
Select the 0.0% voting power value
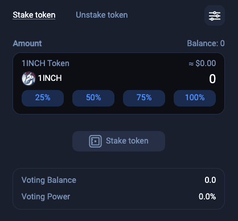tap(207, 197)
